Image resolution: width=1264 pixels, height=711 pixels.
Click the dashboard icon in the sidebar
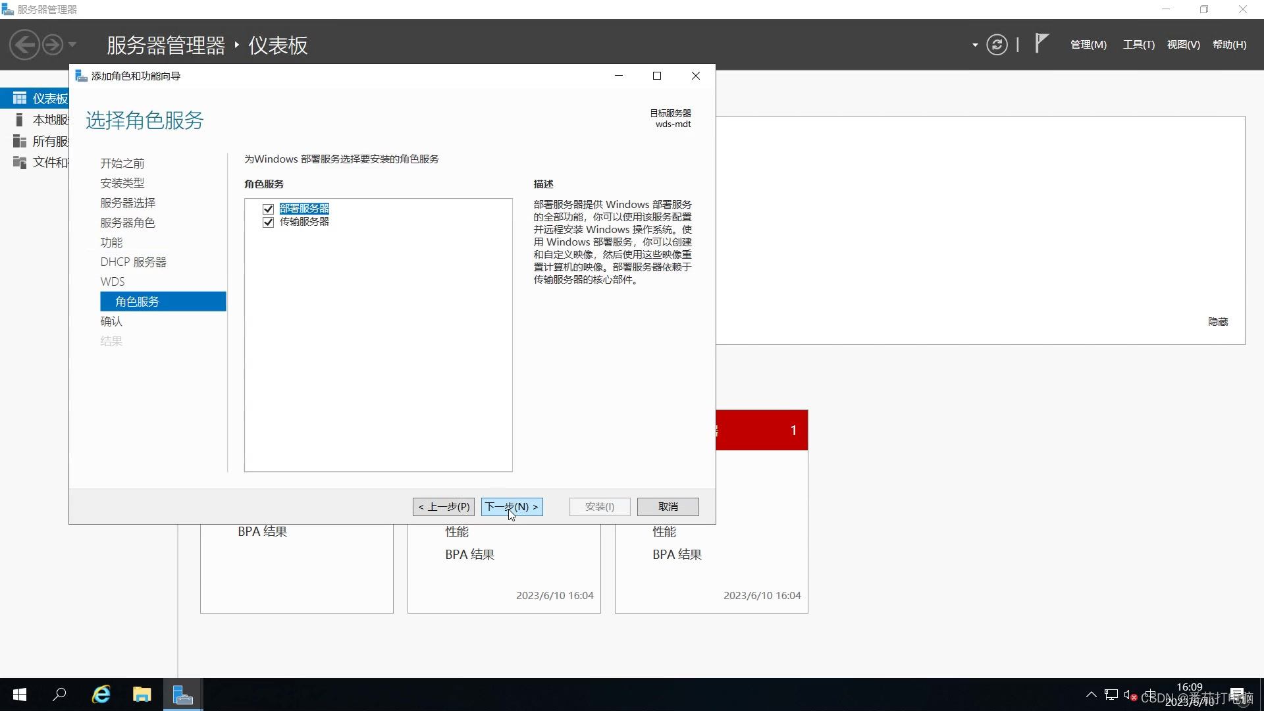click(20, 98)
